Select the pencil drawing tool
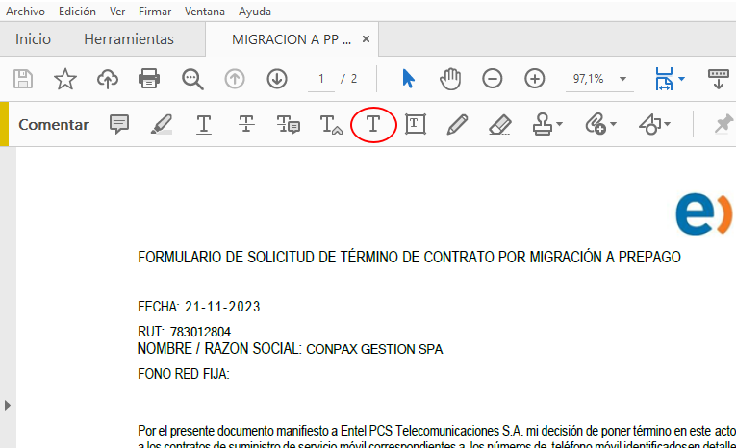The image size is (736, 448). coord(457,125)
